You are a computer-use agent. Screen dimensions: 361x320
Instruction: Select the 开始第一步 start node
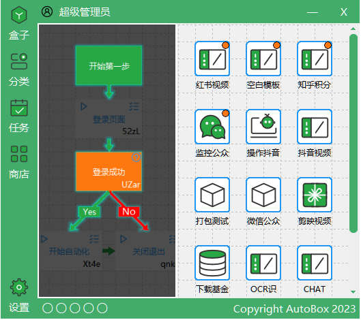pos(109,65)
